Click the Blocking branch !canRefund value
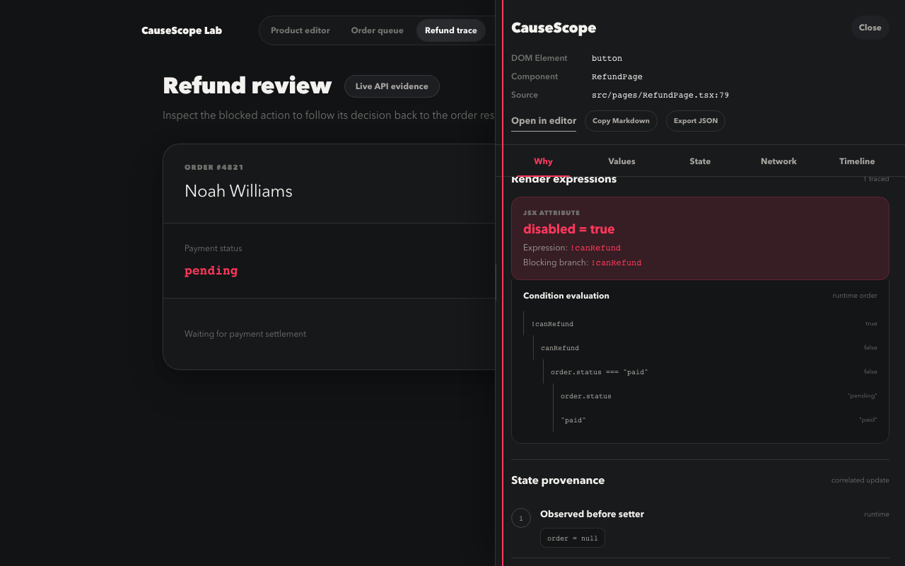The height and width of the screenshot is (566, 905). 617,262
